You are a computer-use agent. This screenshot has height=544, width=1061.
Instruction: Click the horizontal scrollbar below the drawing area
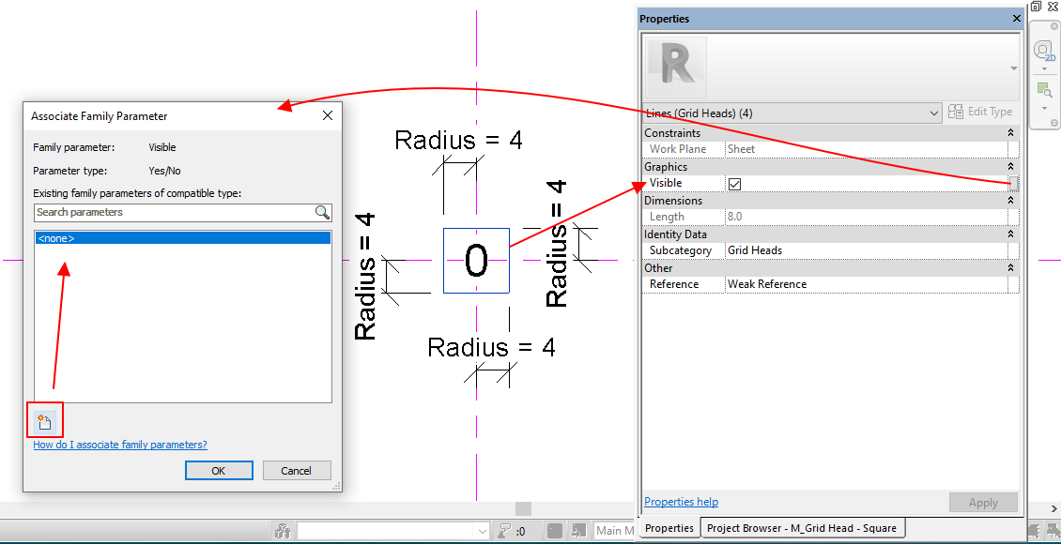[x=522, y=508]
